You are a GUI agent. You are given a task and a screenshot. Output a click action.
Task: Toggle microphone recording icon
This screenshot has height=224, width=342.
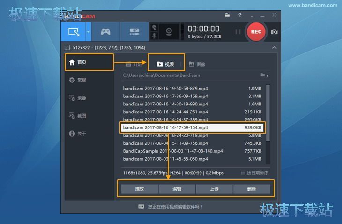(154, 36)
